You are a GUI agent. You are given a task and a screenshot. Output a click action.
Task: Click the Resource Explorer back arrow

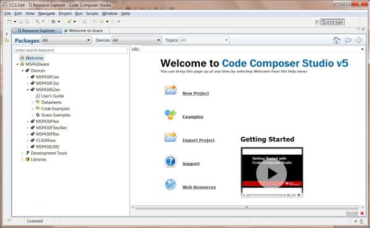[x=348, y=40]
